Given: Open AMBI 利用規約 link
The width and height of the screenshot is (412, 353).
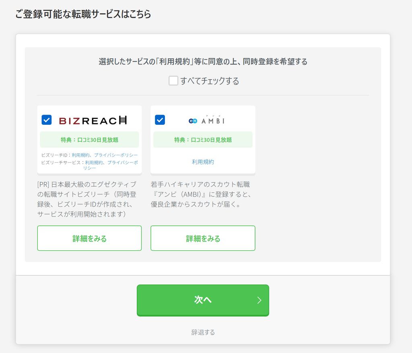Looking at the screenshot, I should (203, 162).
